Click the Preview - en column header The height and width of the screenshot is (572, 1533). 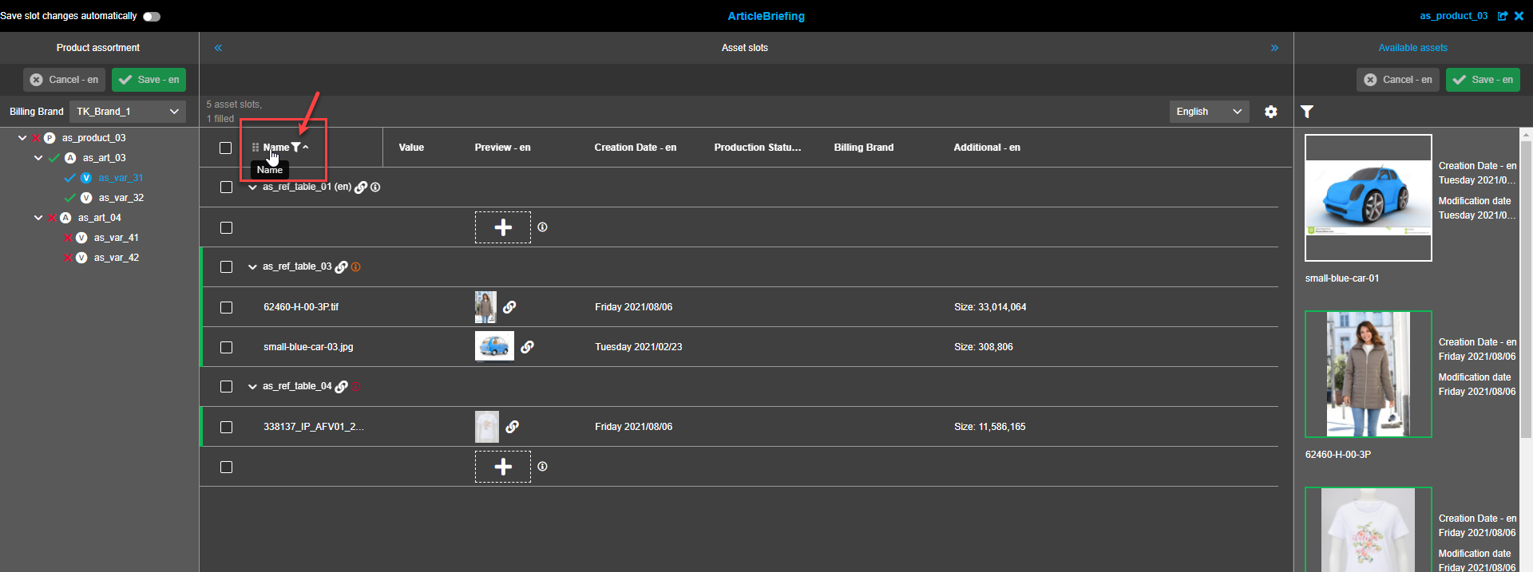[x=502, y=148]
